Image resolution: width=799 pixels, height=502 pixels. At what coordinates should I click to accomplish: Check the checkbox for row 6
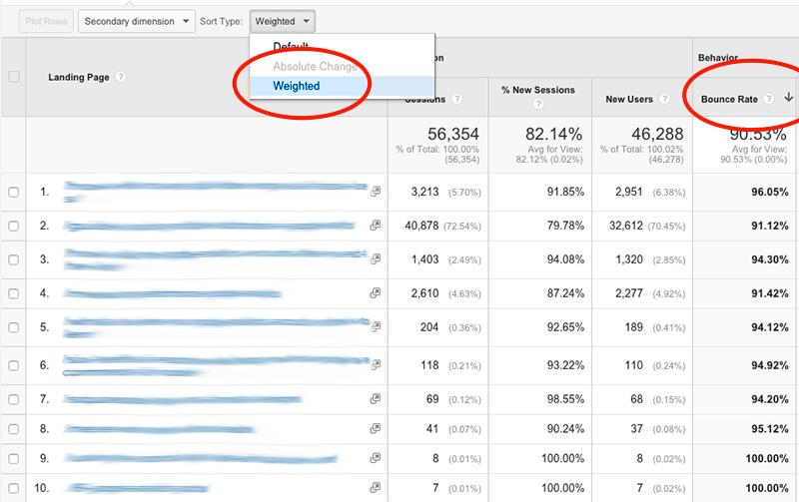(x=14, y=365)
